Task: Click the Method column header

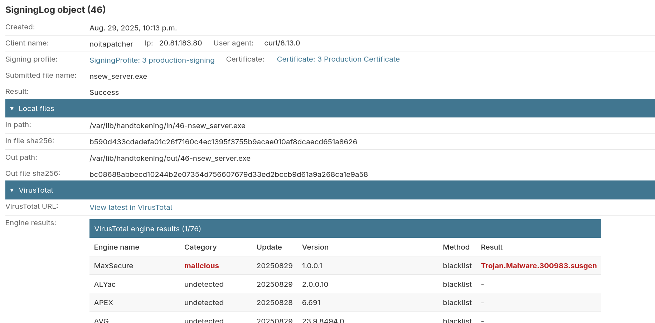Action: coord(456,247)
